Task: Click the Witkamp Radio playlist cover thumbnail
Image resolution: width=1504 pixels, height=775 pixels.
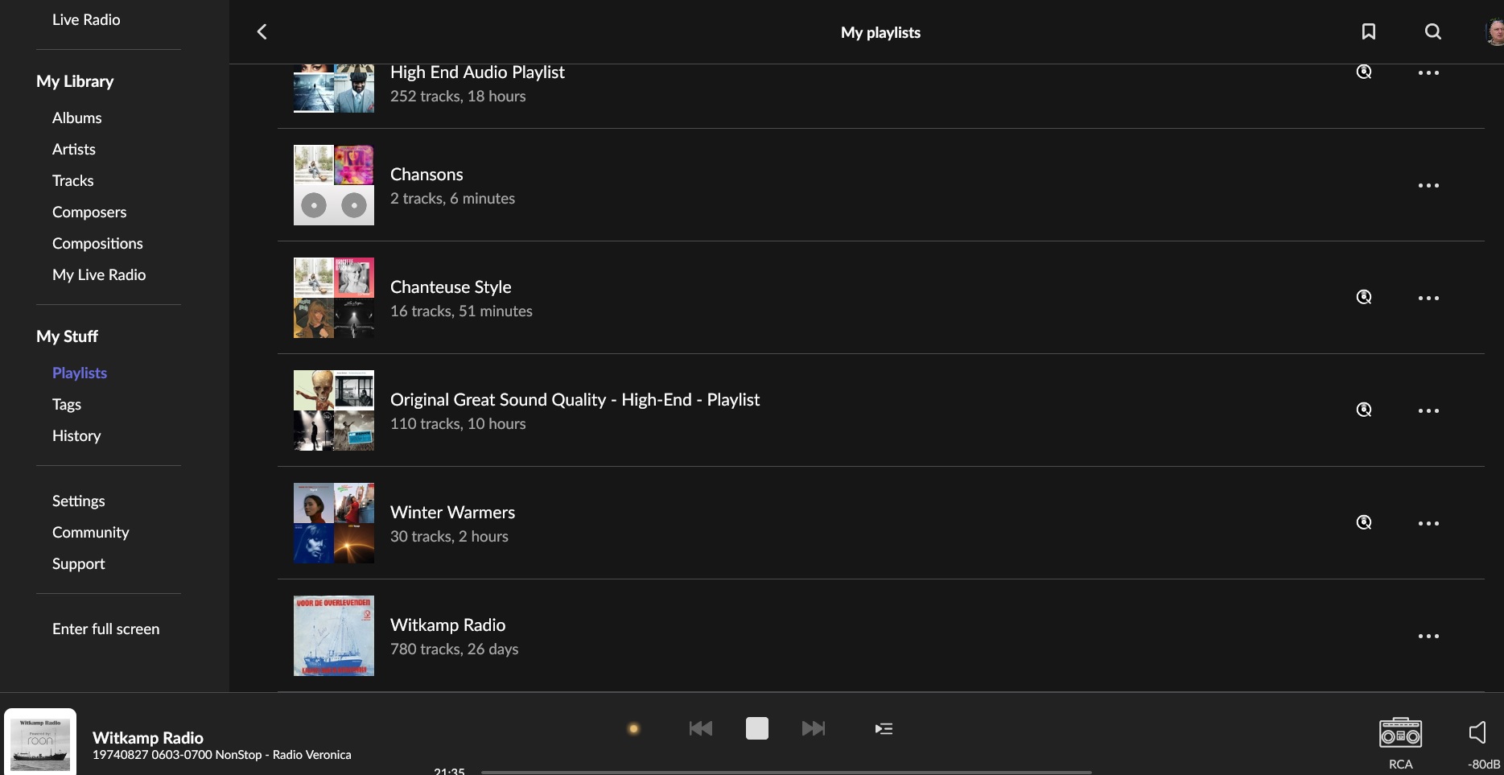Action: point(333,636)
